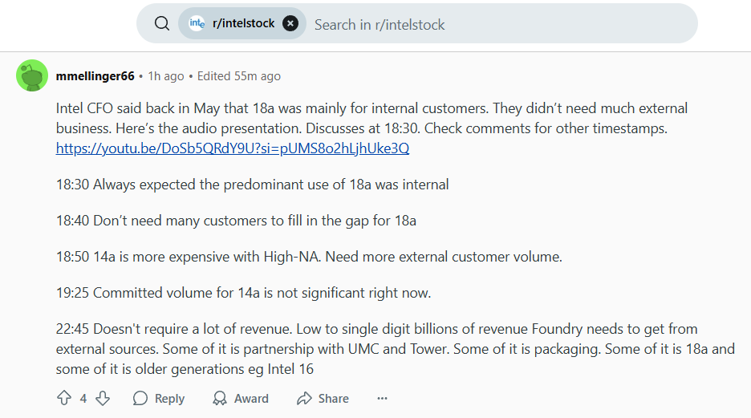
Task: Click the magnifying glass search icon
Action: tap(162, 23)
